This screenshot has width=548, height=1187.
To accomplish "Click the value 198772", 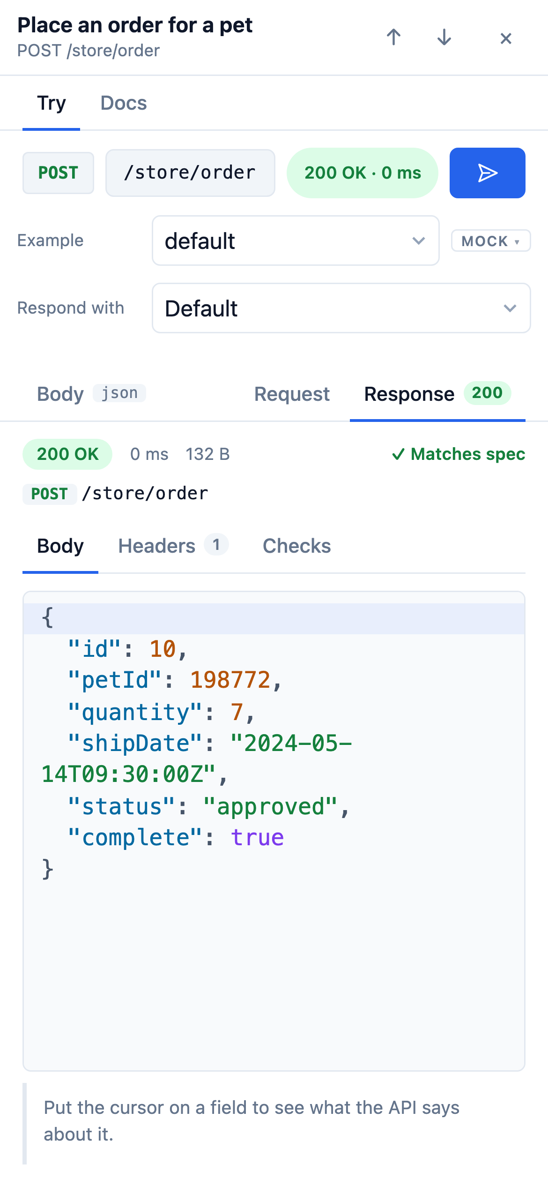I will point(230,680).
